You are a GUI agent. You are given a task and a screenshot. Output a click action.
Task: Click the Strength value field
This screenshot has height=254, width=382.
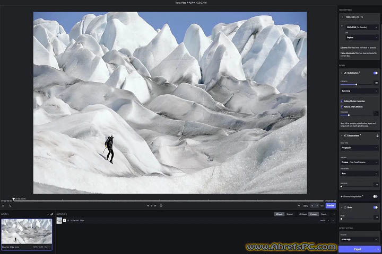376,83
